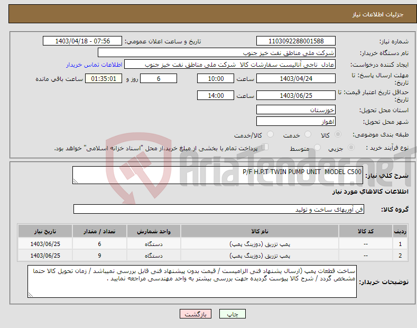Click the بازگشت (back) button
The width and height of the screenshot is (417, 328).
pos(196,314)
